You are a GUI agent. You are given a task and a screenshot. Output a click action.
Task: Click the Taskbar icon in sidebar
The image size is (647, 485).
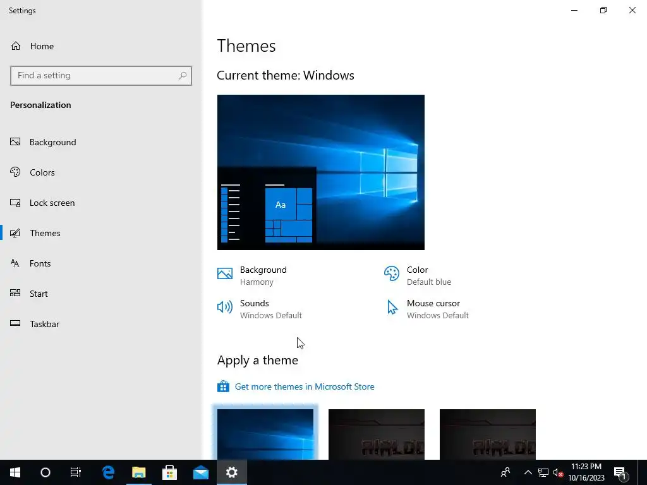15,323
